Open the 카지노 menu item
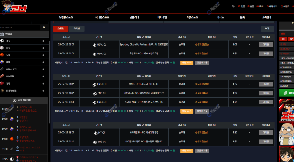The image size is (294, 162). [x=220, y=17]
